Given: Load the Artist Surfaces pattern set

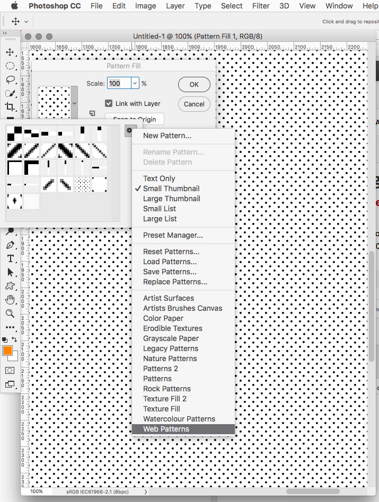Looking at the screenshot, I should (x=183, y=298).
